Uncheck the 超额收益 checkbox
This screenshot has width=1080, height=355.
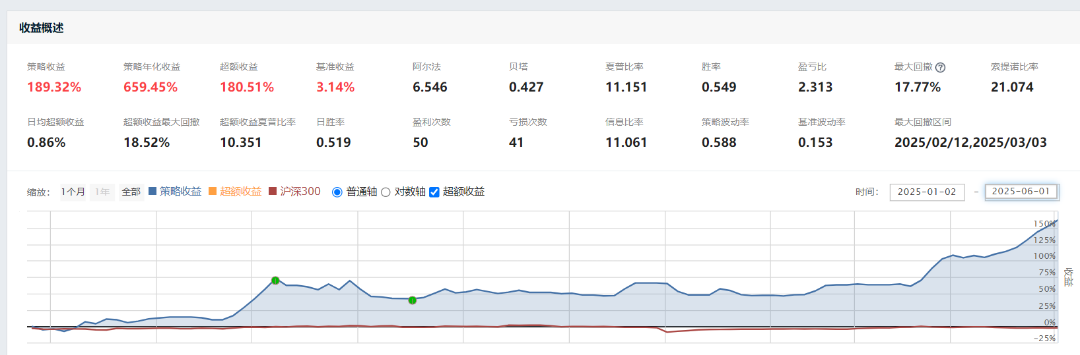click(434, 192)
